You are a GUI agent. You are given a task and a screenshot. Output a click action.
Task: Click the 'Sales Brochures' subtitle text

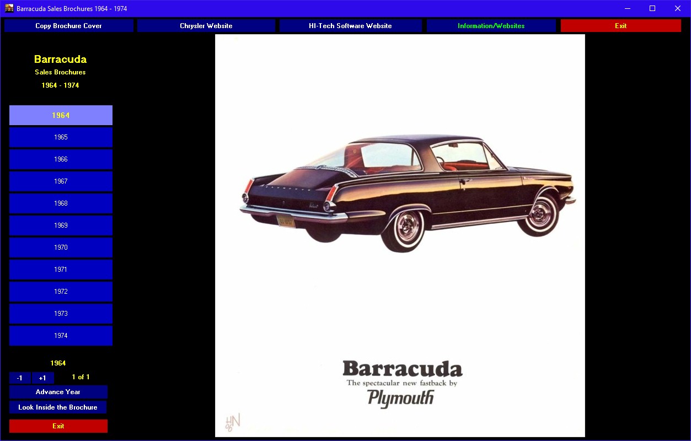60,72
